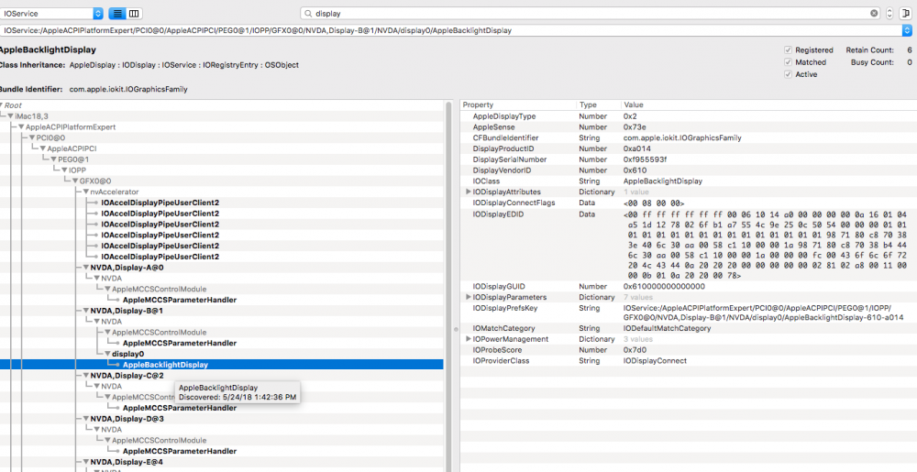This screenshot has width=917, height=472.
Task: Click the search magnifier icon
Action: 307,13
